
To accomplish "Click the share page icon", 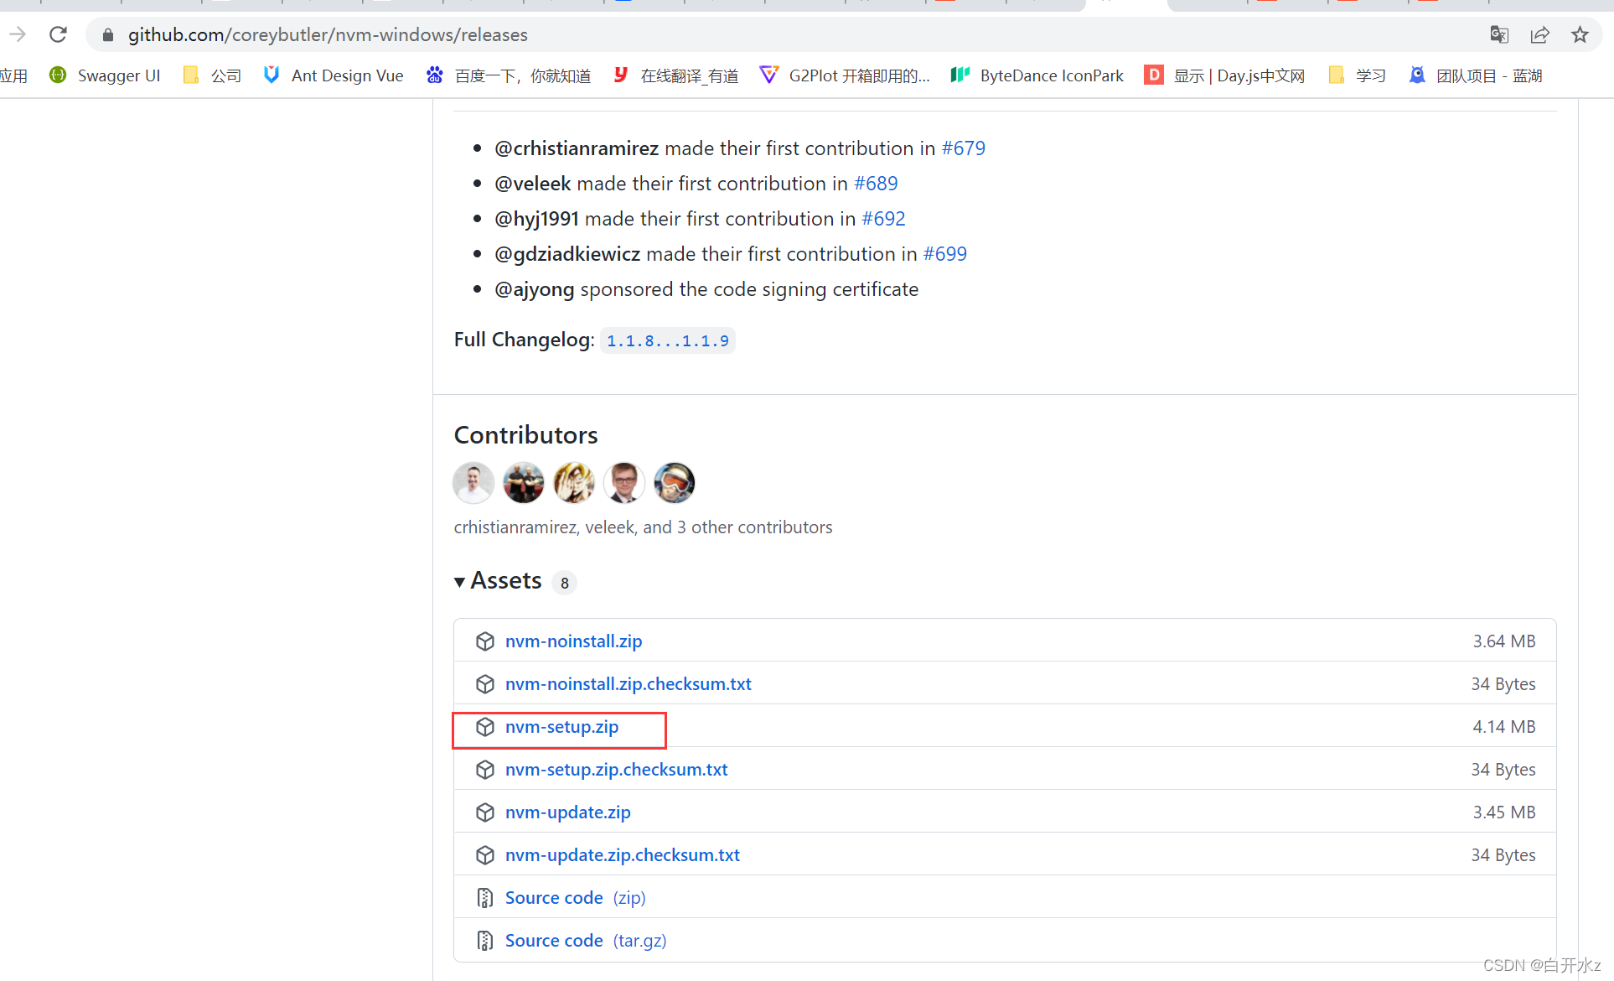I will (x=1539, y=34).
